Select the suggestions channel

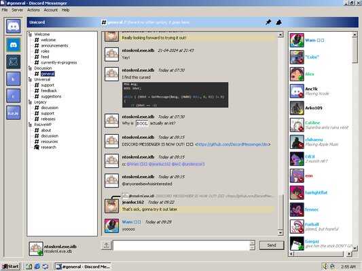click(x=51, y=96)
